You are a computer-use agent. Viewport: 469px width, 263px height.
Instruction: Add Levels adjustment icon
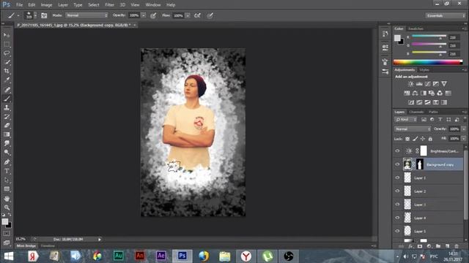(419, 84)
